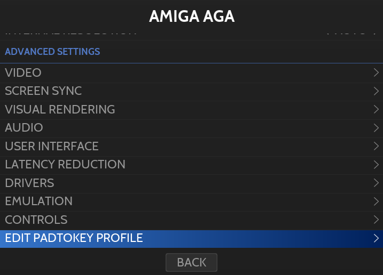Expand the Controls chevron arrow

point(376,220)
